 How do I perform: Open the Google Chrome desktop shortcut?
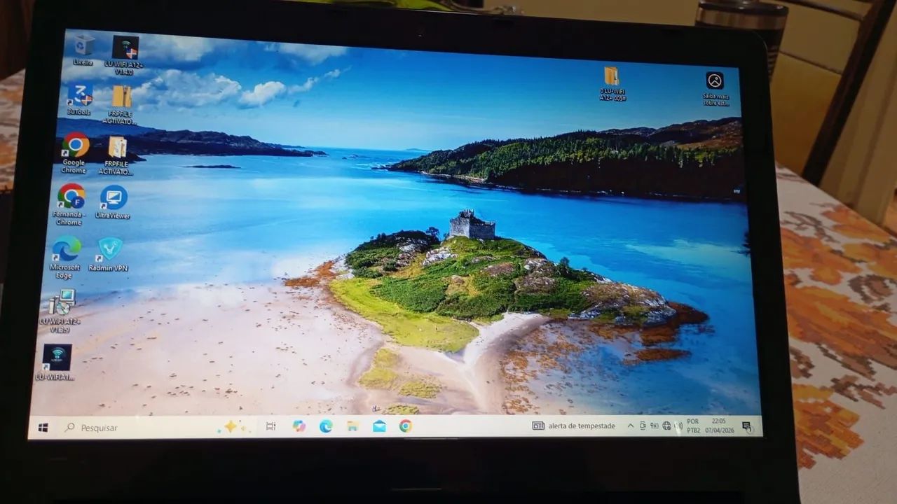coord(74,153)
